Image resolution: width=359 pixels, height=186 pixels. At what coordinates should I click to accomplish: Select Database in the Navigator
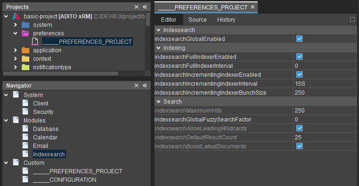46,129
